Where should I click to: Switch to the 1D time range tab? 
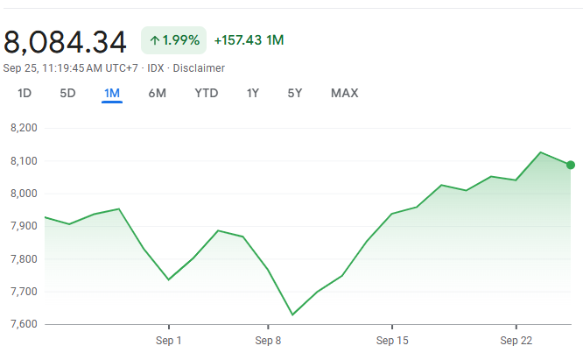tap(25, 94)
